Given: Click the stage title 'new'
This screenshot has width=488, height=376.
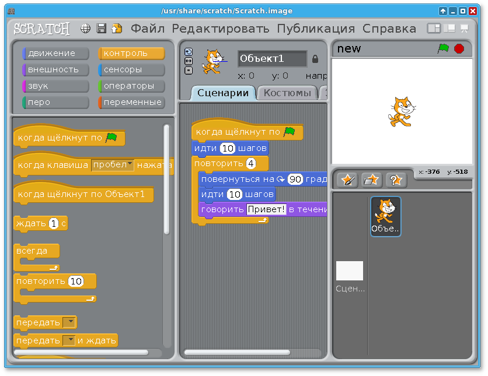Looking at the screenshot, I should [x=349, y=49].
